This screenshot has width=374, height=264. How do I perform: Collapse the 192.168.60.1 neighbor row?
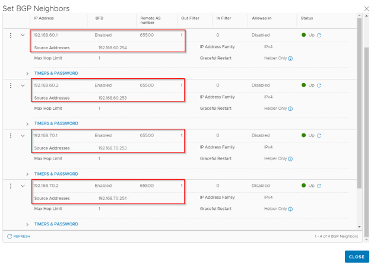point(23,35)
